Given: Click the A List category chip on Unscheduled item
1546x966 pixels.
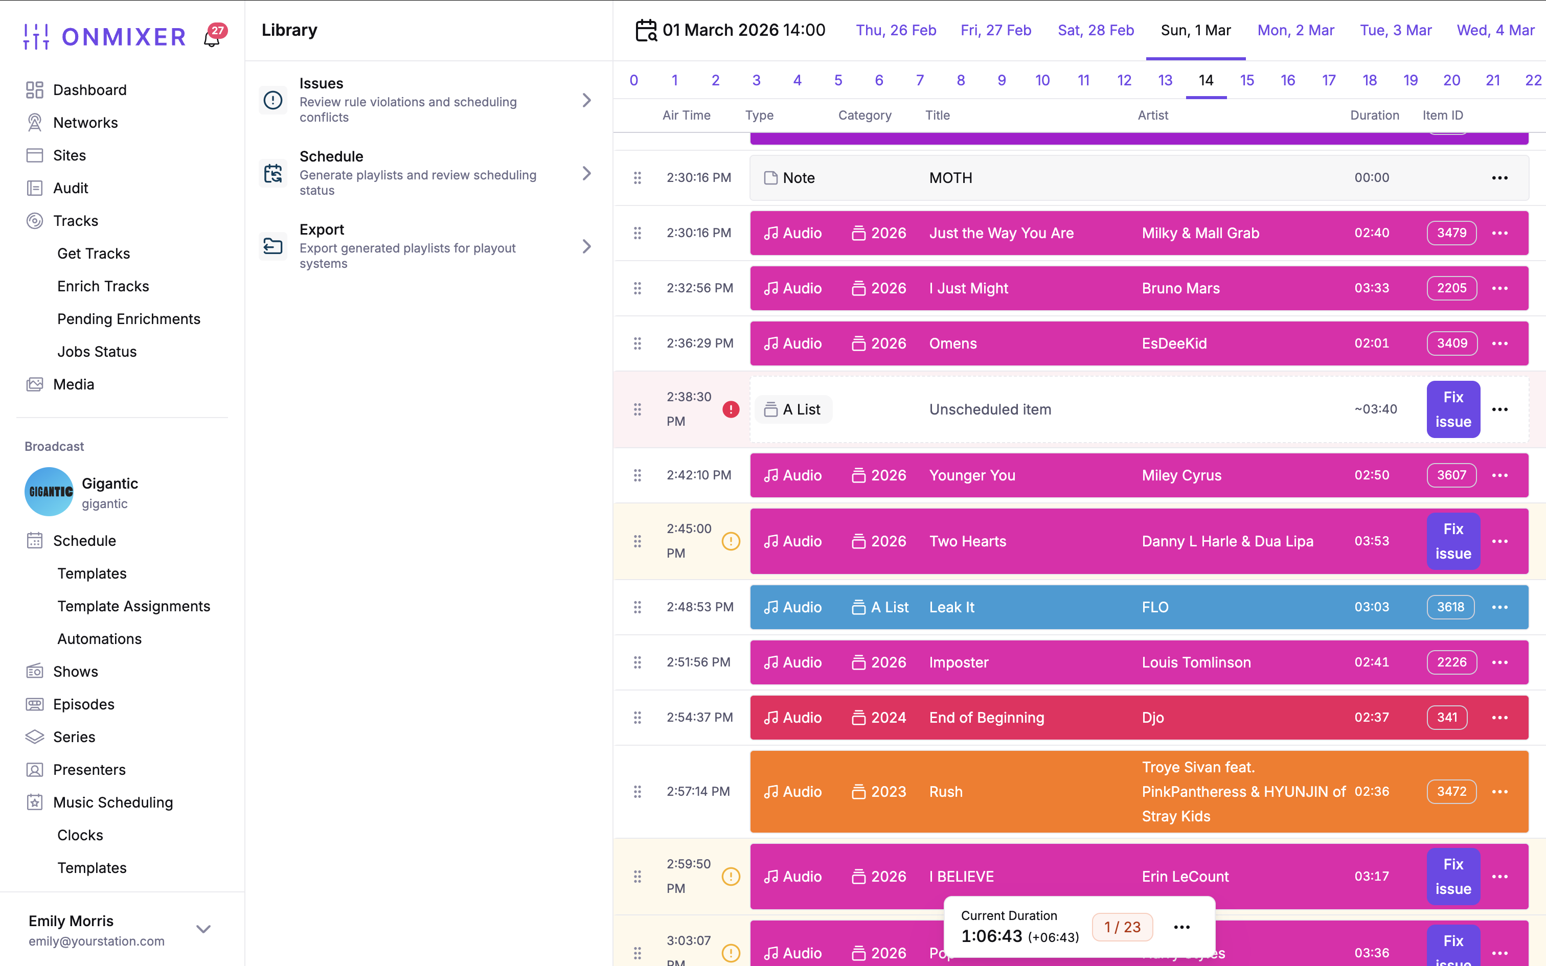Looking at the screenshot, I should [793, 409].
